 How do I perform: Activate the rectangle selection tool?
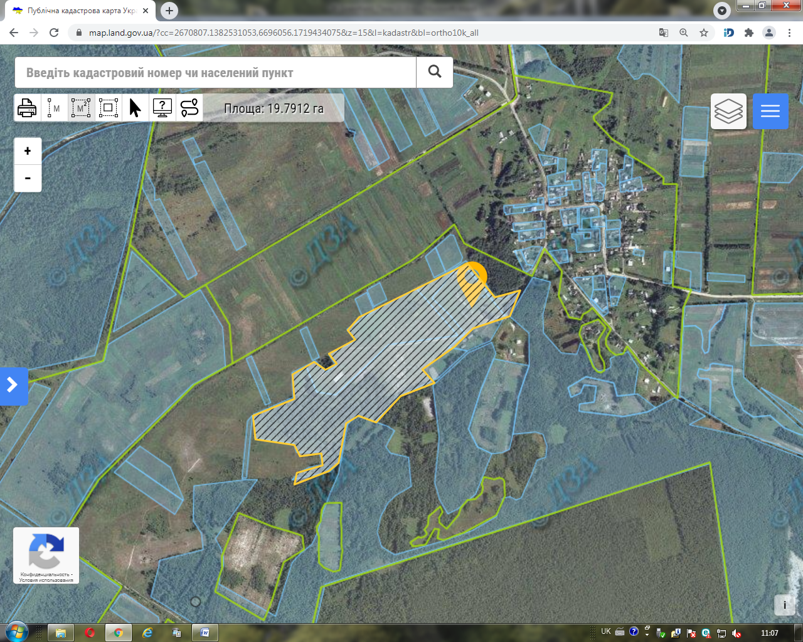coord(108,108)
